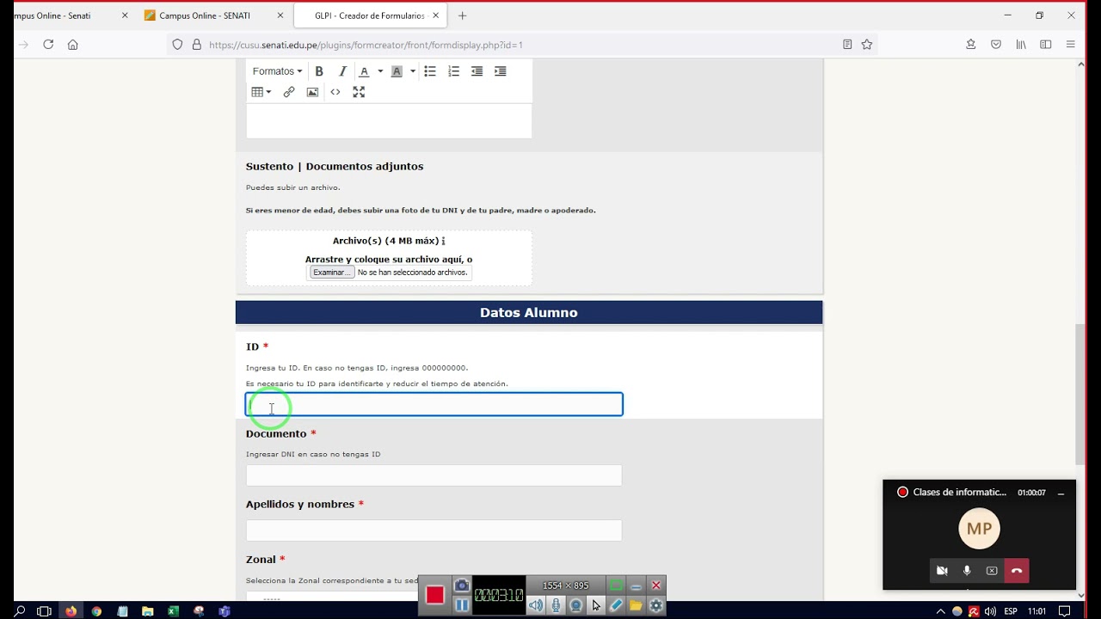Toggle the camera in the Teams call widget

(942, 570)
